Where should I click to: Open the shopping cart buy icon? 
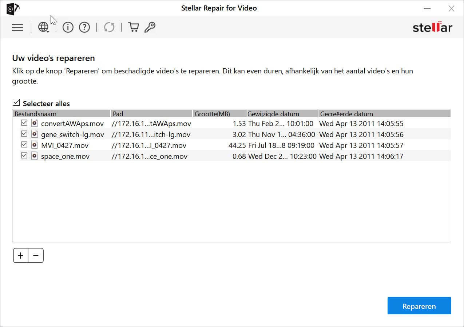tap(134, 27)
